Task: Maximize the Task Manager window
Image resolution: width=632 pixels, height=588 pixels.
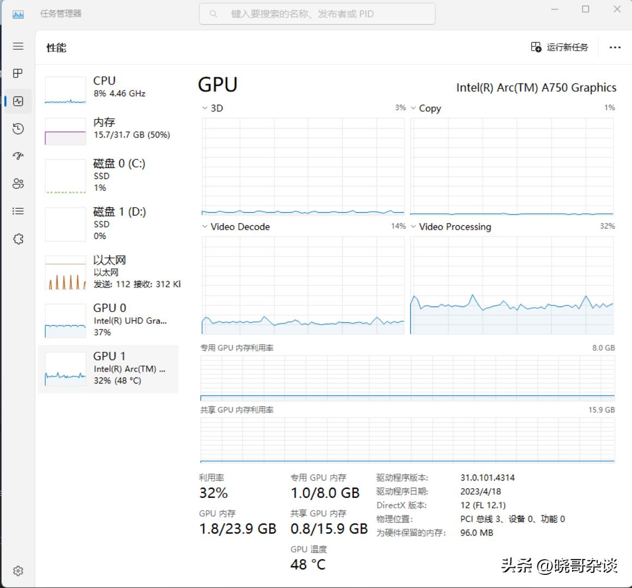Action: point(585,9)
